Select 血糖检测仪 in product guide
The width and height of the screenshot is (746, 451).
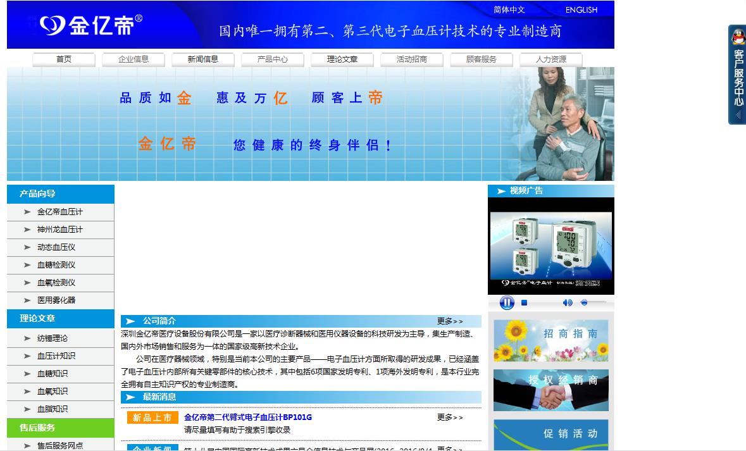[x=56, y=265]
